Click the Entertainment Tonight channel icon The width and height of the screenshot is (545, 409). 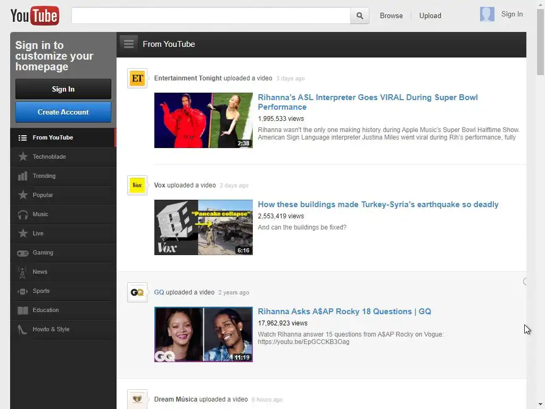137,78
